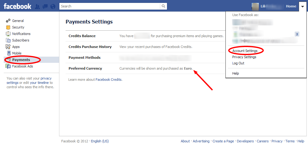This screenshot has height=147, width=308.
Task: Open Developers footer link
Action: [x=245, y=141]
